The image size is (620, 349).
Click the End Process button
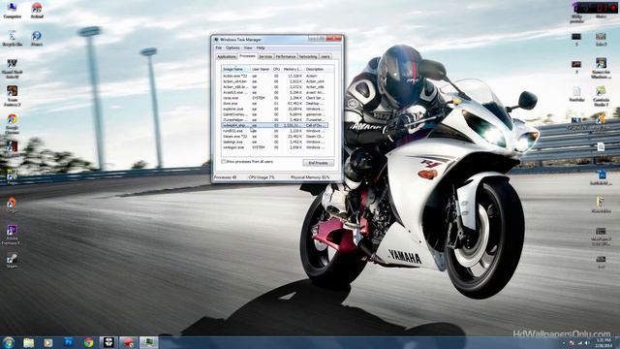pos(319,163)
